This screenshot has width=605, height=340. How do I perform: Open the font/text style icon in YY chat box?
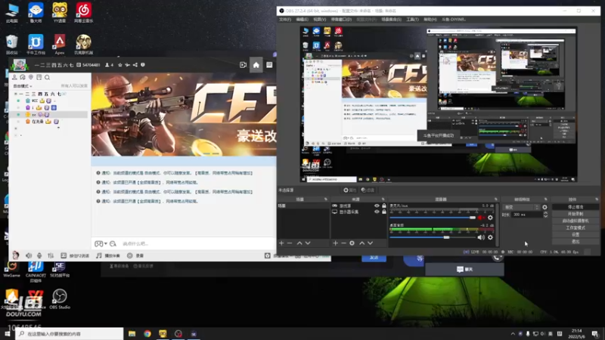coord(113,243)
